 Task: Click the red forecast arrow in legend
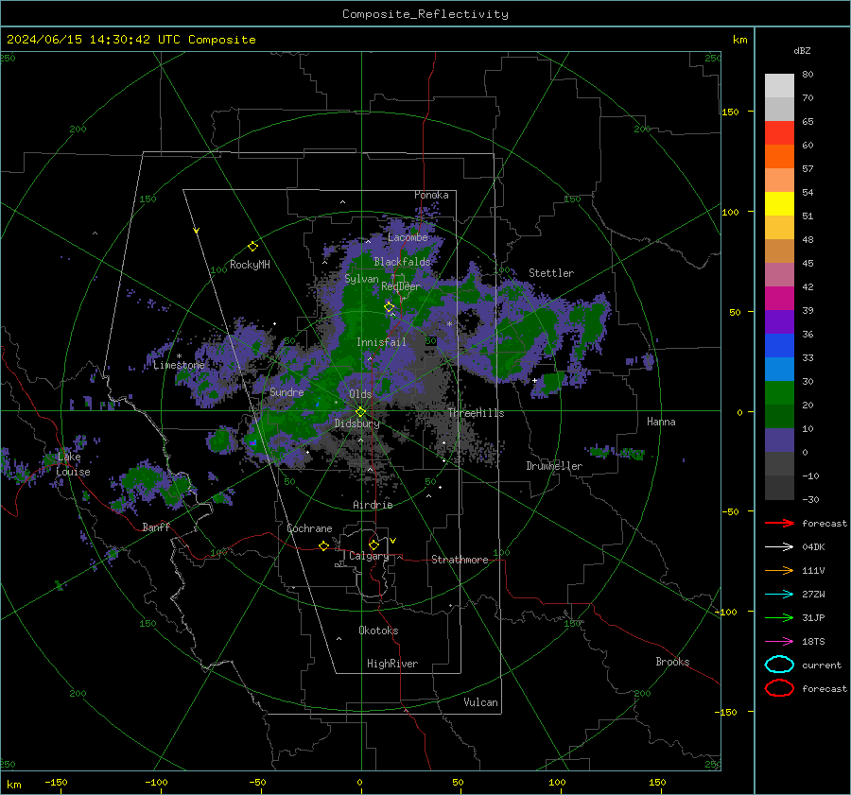point(779,523)
